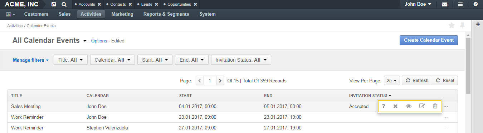This screenshot has height=133, width=483.
Task: Close the pinned Opportunities tab
Action: (195, 5)
